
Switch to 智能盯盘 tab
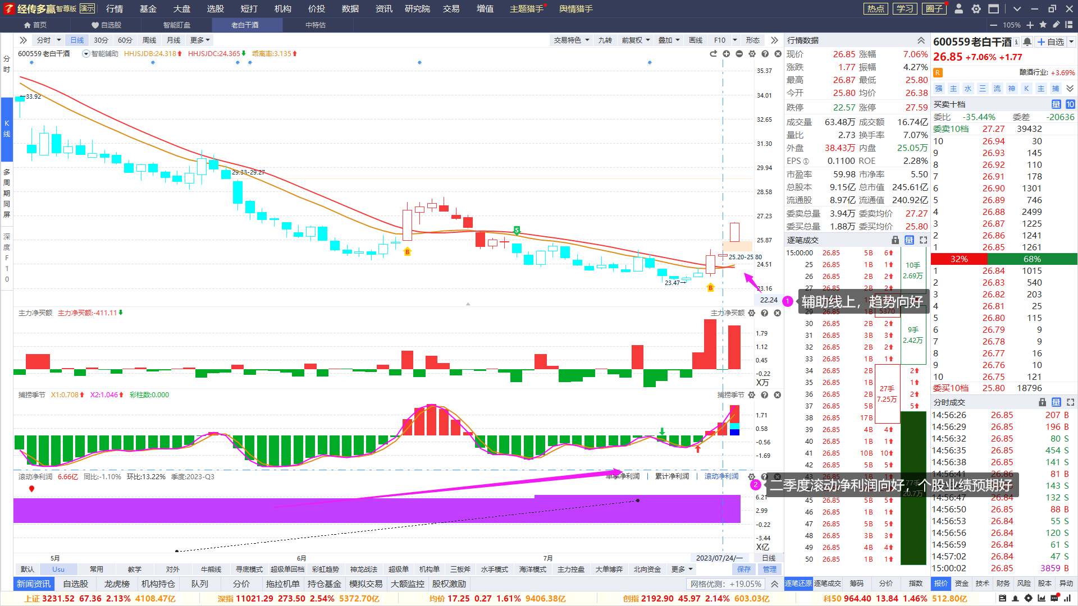pos(177,25)
